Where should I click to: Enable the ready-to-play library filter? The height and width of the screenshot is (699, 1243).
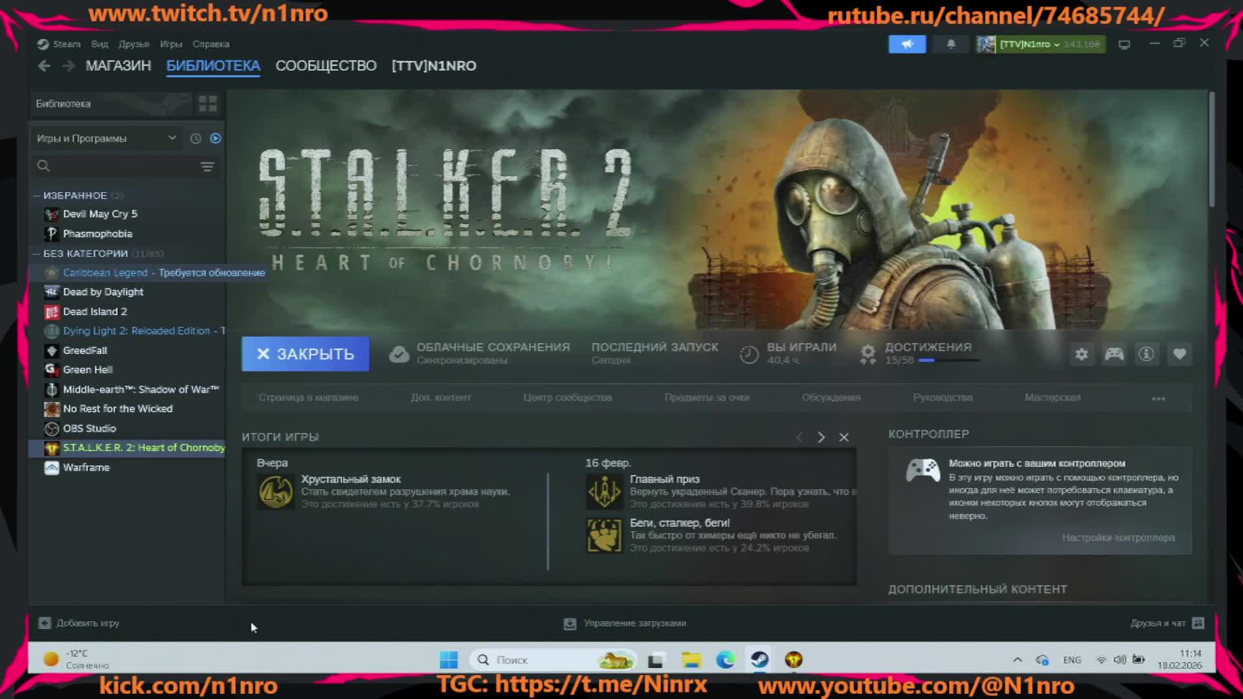(216, 138)
